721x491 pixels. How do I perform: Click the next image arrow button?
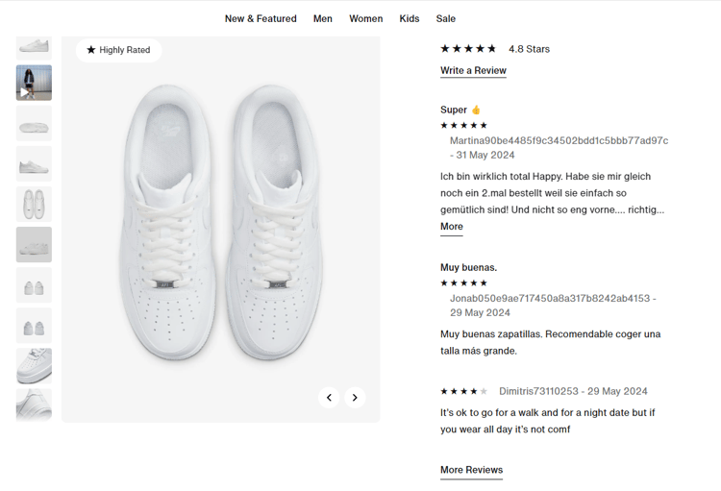pyautogui.click(x=355, y=397)
